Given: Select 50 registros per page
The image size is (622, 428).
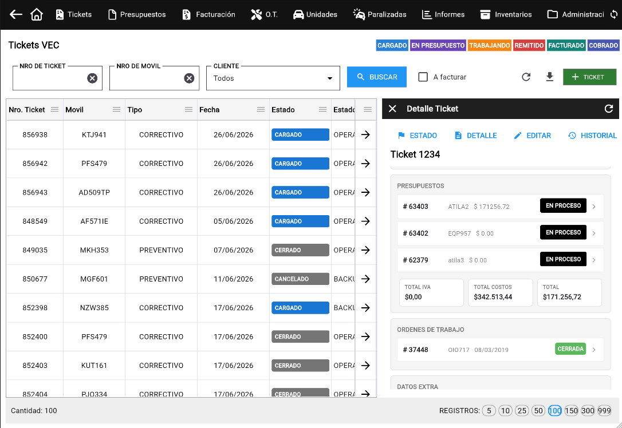Looking at the screenshot, I should [538, 411].
